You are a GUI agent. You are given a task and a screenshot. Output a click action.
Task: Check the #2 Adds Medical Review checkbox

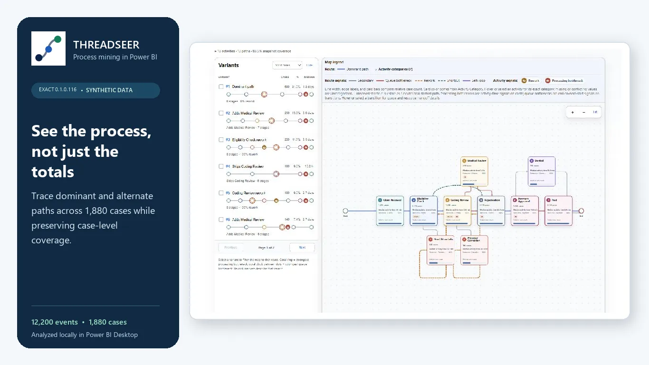click(221, 113)
